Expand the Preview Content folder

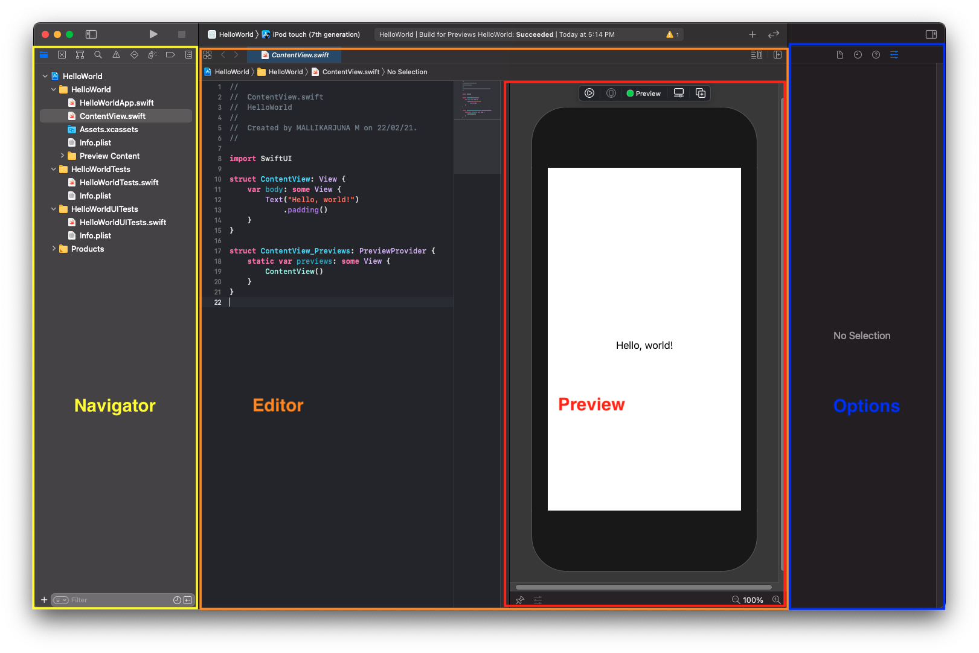pyautogui.click(x=62, y=156)
